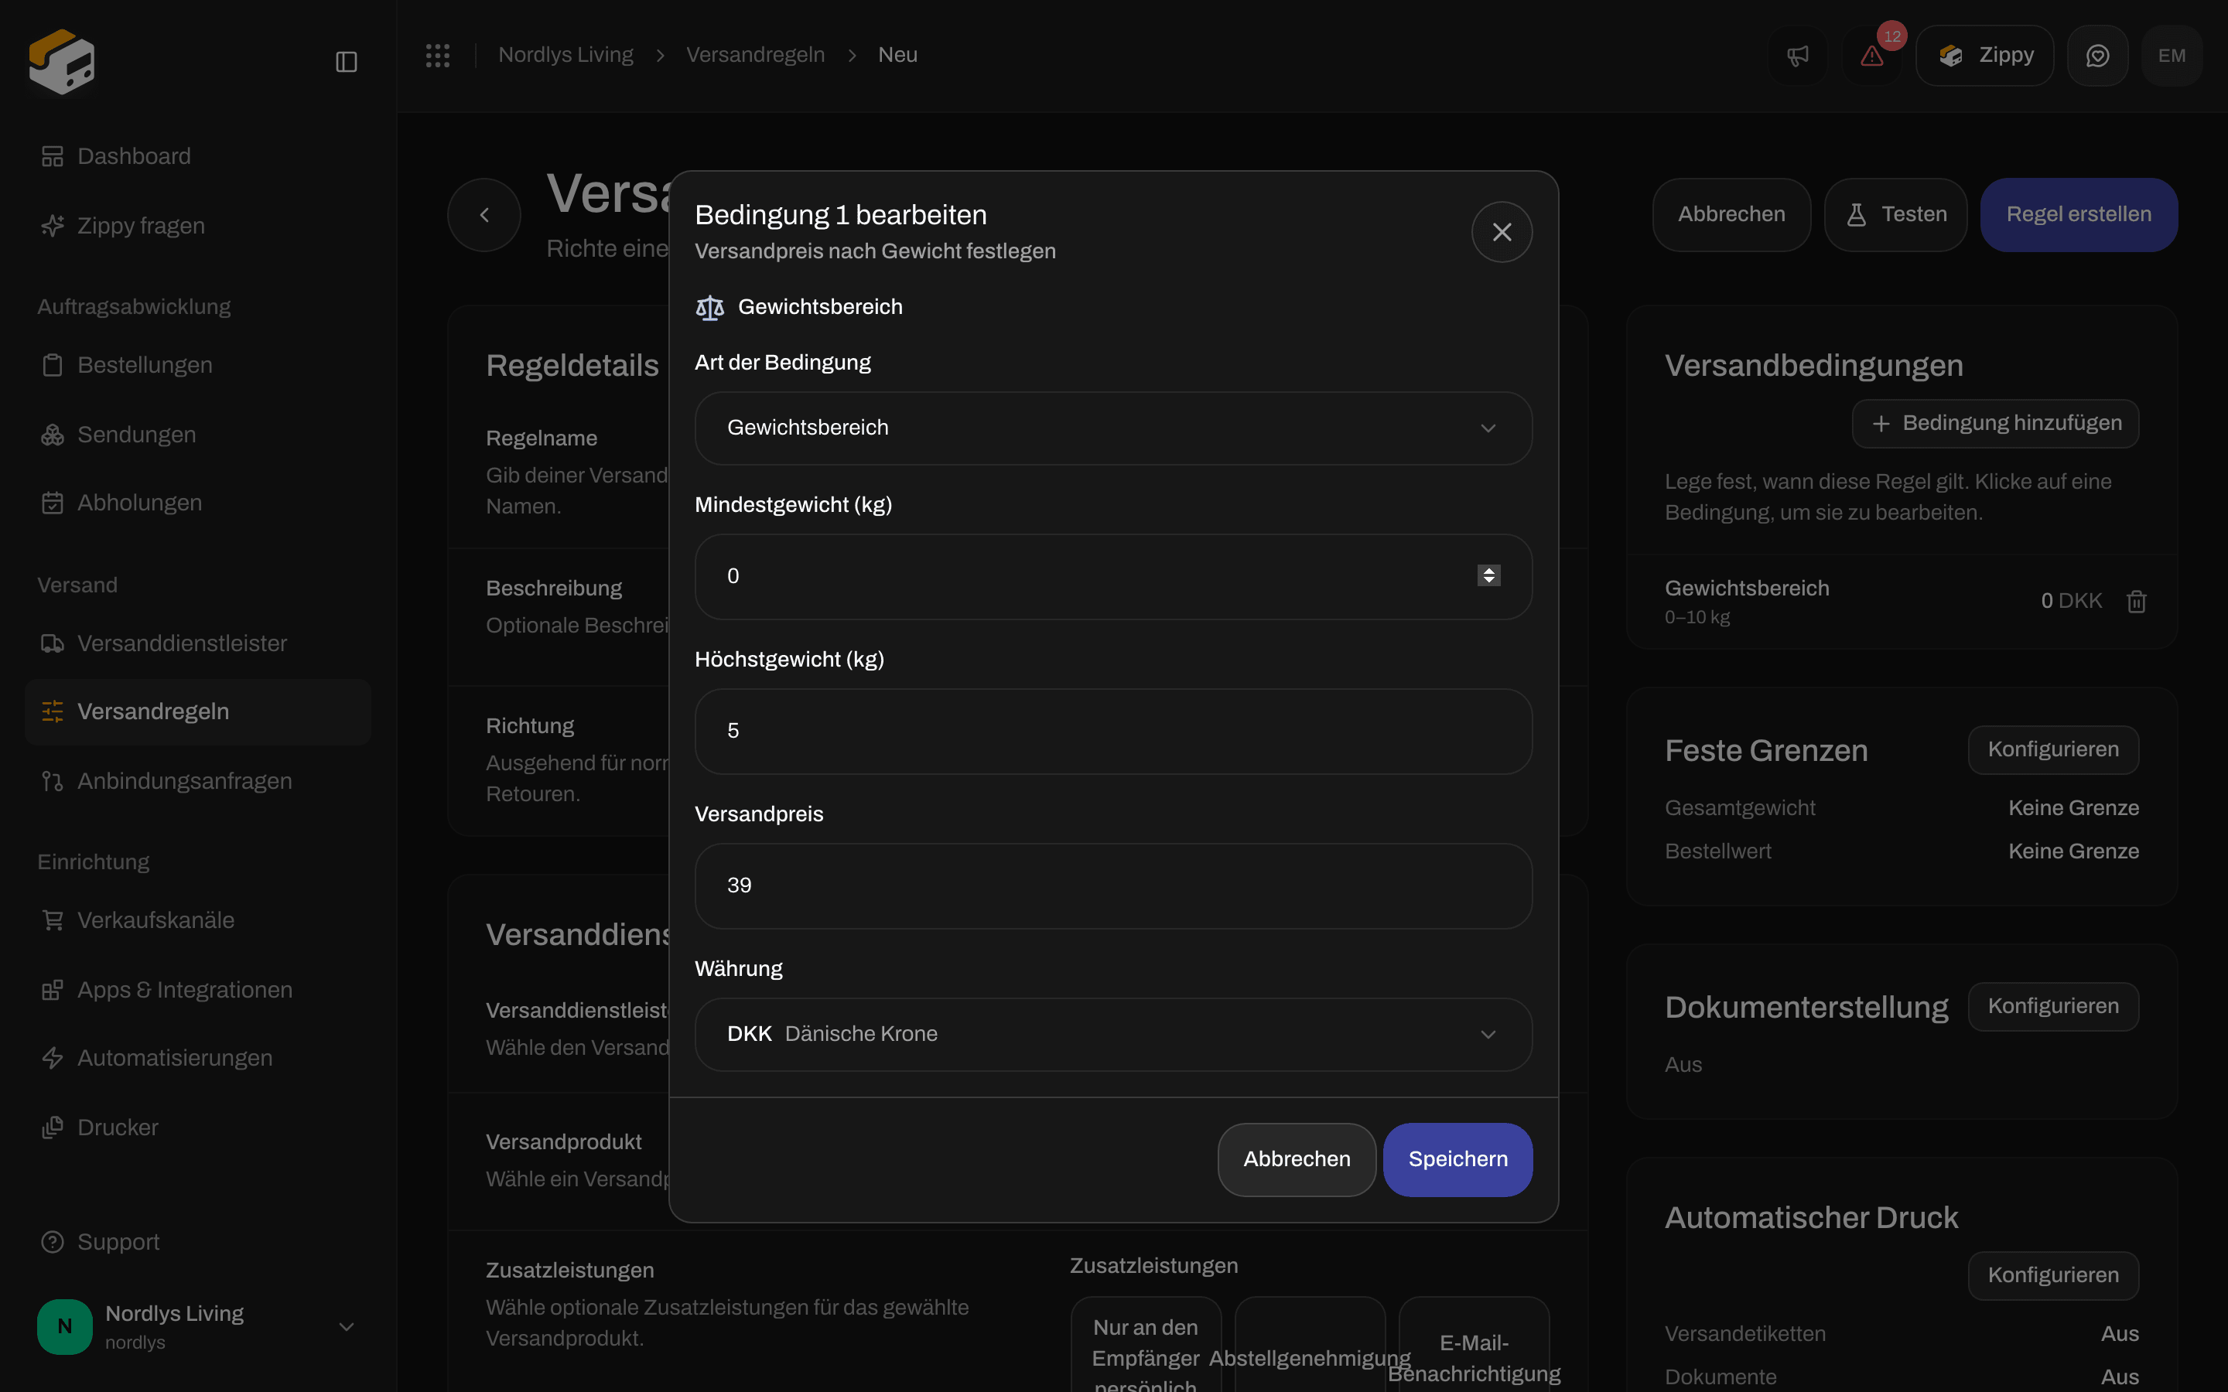Open Abholungen in the sidebar
The height and width of the screenshot is (1392, 2228).
click(198, 503)
